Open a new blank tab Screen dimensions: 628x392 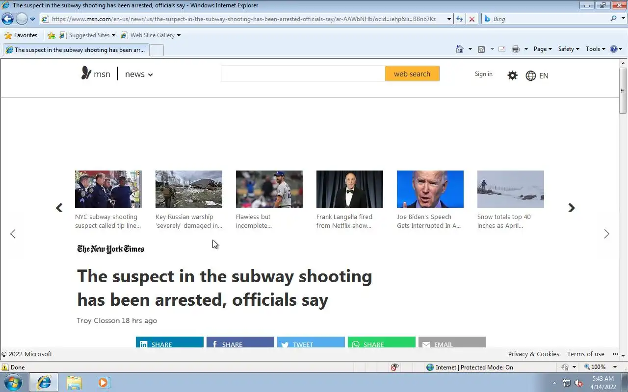click(x=156, y=50)
